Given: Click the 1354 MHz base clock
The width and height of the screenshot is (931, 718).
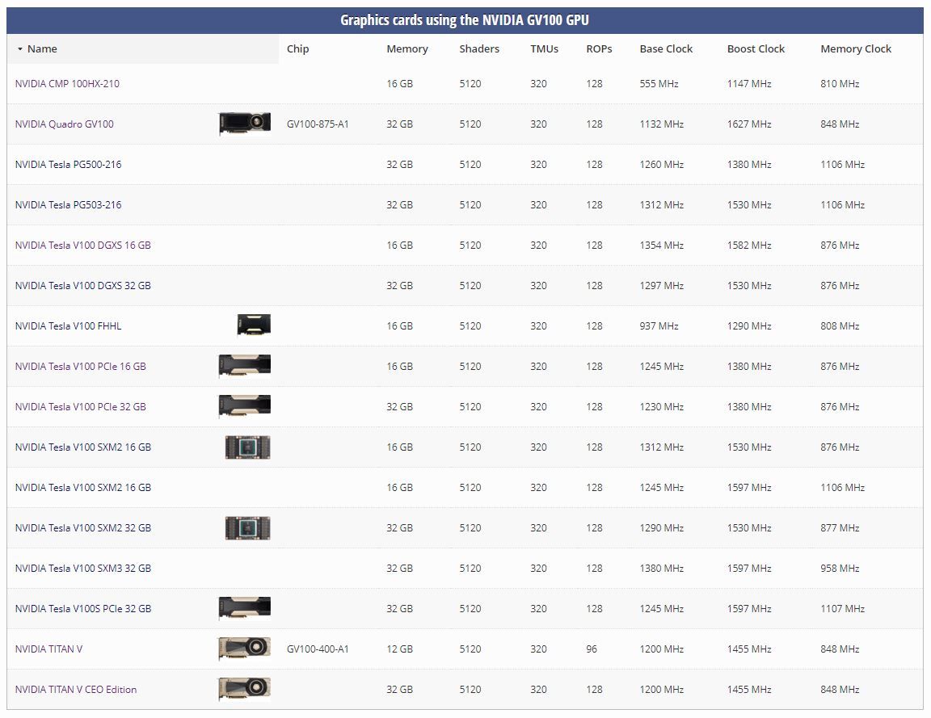Looking at the screenshot, I should [x=661, y=245].
